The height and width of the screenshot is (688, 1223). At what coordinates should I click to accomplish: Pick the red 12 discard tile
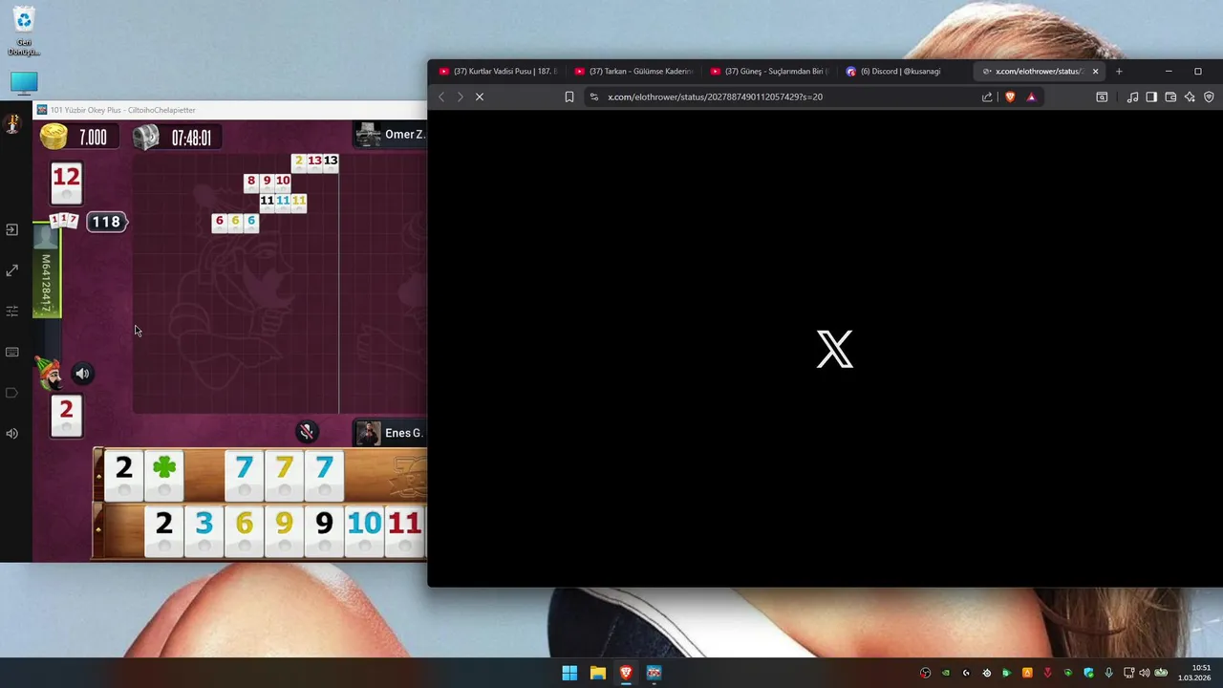[66, 183]
